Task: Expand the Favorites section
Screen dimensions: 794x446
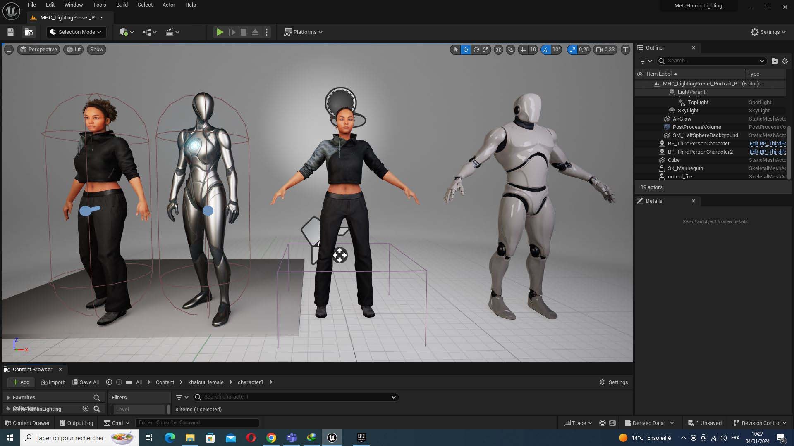Action: click(8, 398)
